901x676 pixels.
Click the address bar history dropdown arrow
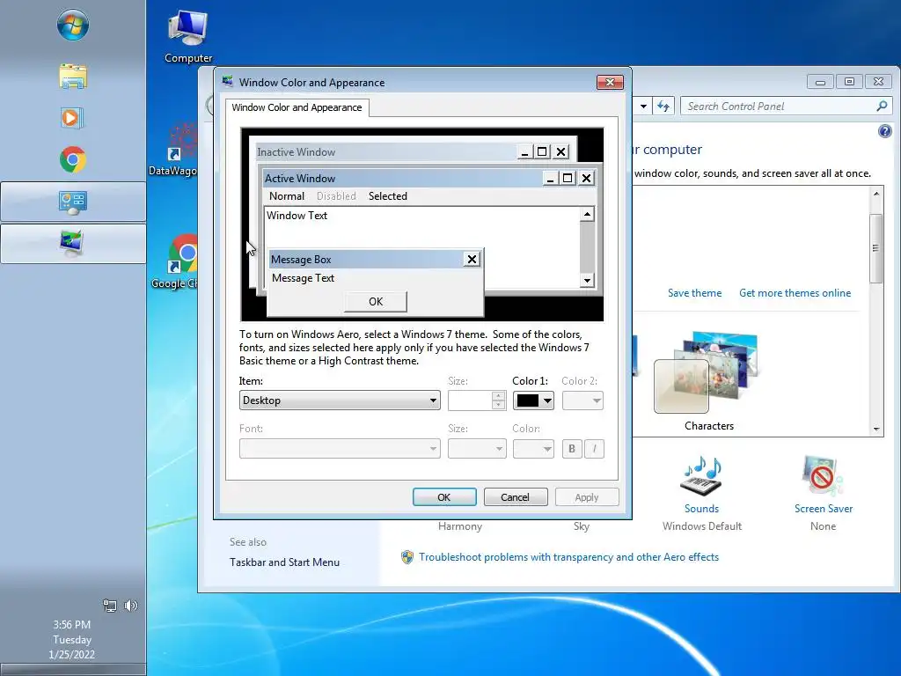coord(643,106)
